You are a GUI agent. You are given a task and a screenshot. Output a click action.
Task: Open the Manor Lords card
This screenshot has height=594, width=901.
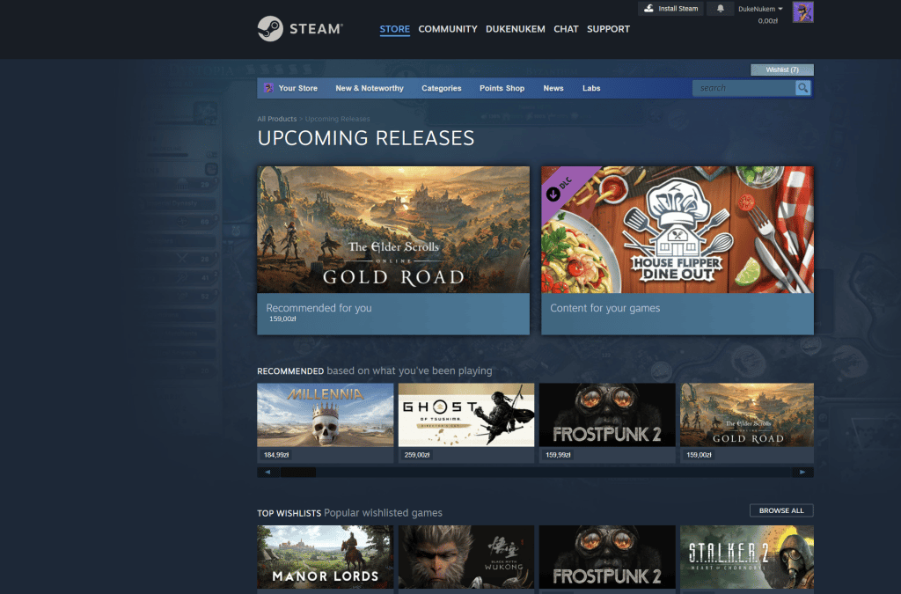click(326, 557)
